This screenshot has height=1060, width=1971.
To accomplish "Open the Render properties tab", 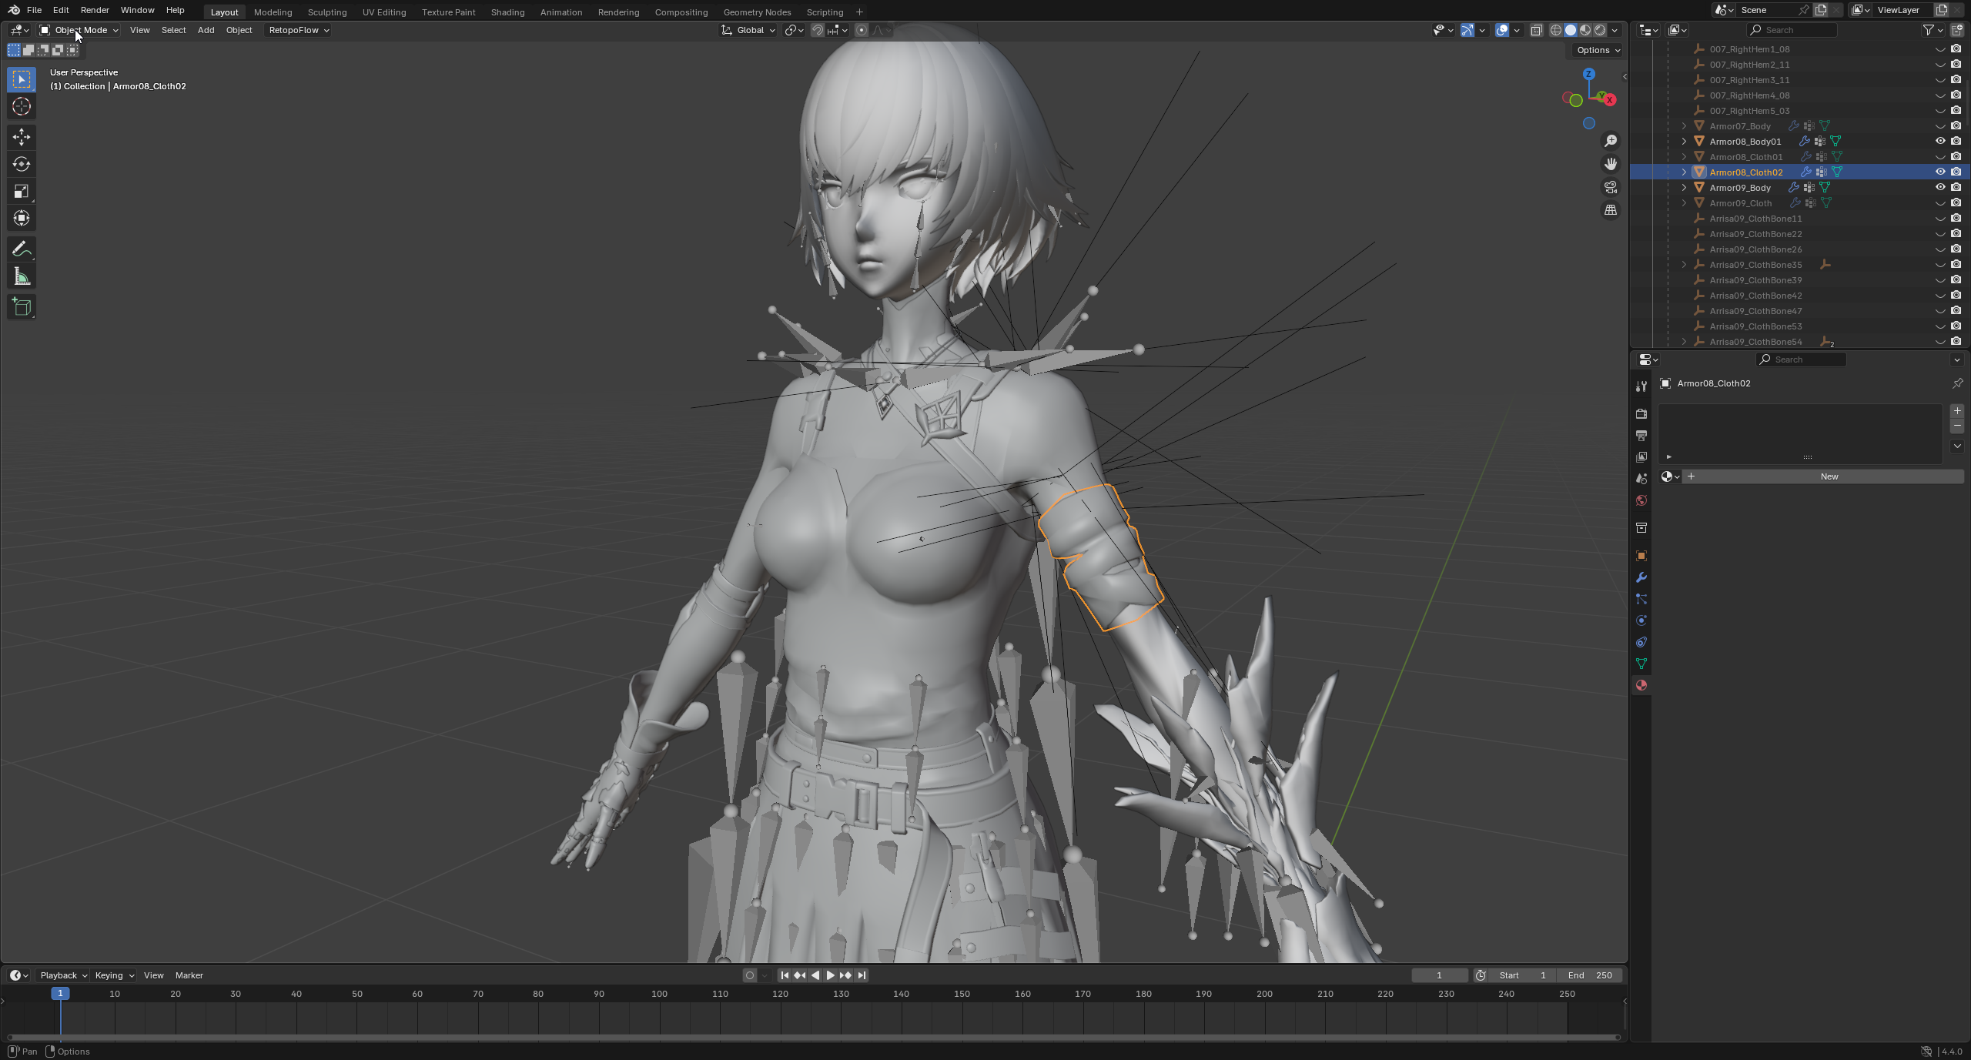I will [1641, 414].
